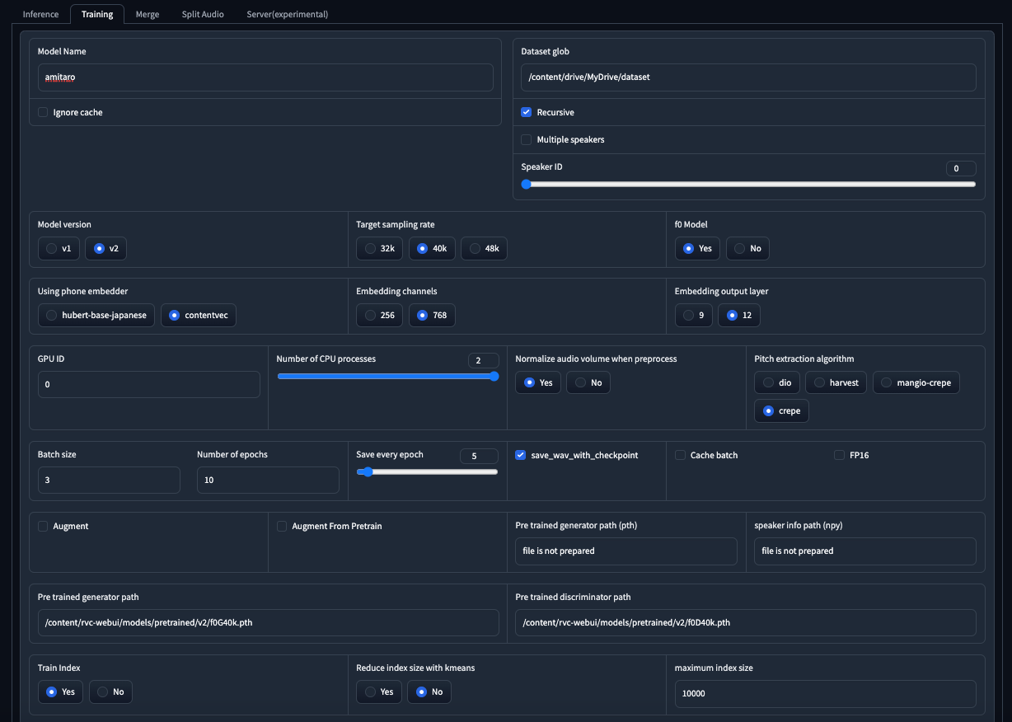Select embedding output layer 9
The image size is (1012, 722).
pos(694,315)
